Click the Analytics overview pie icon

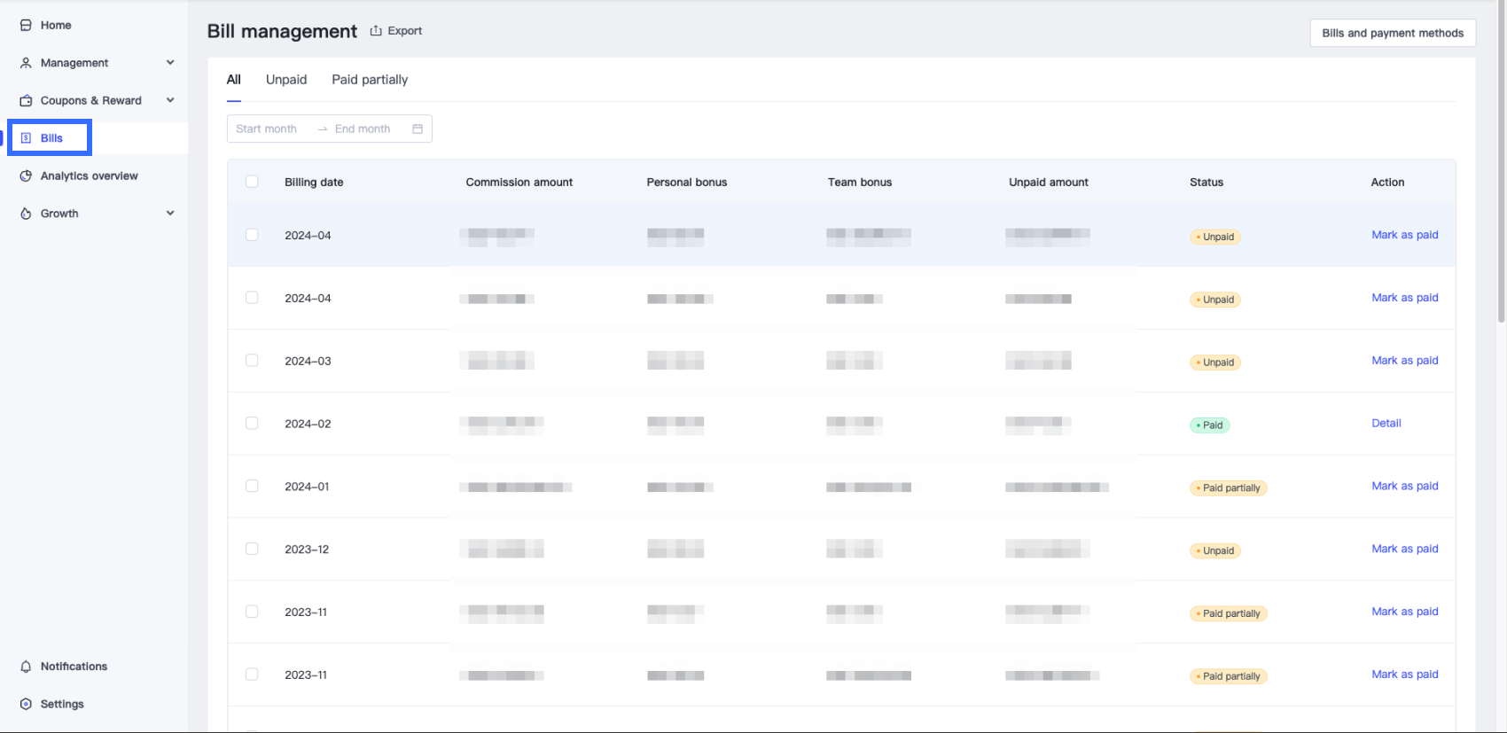click(x=26, y=176)
